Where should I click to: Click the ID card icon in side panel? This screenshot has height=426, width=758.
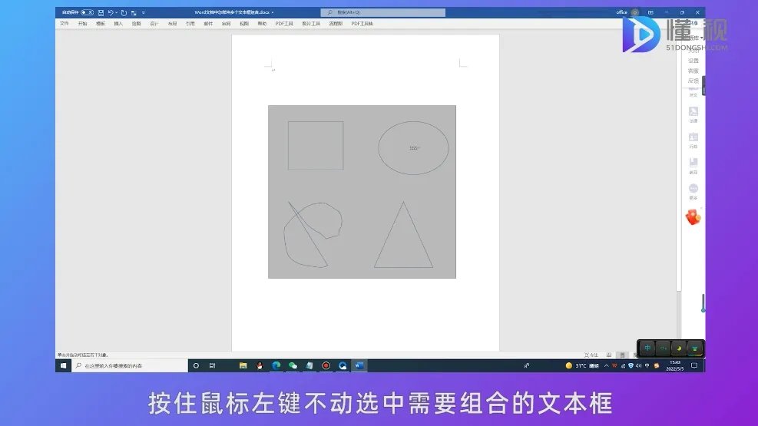[x=693, y=137]
